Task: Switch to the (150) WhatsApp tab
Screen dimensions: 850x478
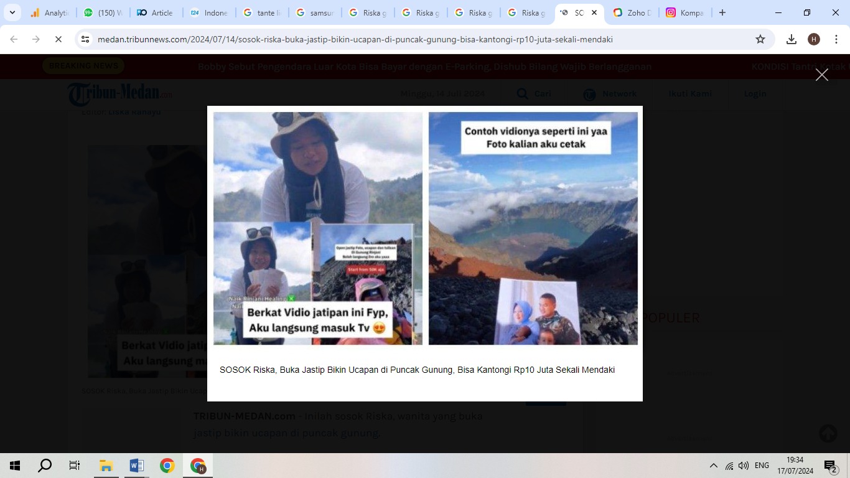Action: 103,12
